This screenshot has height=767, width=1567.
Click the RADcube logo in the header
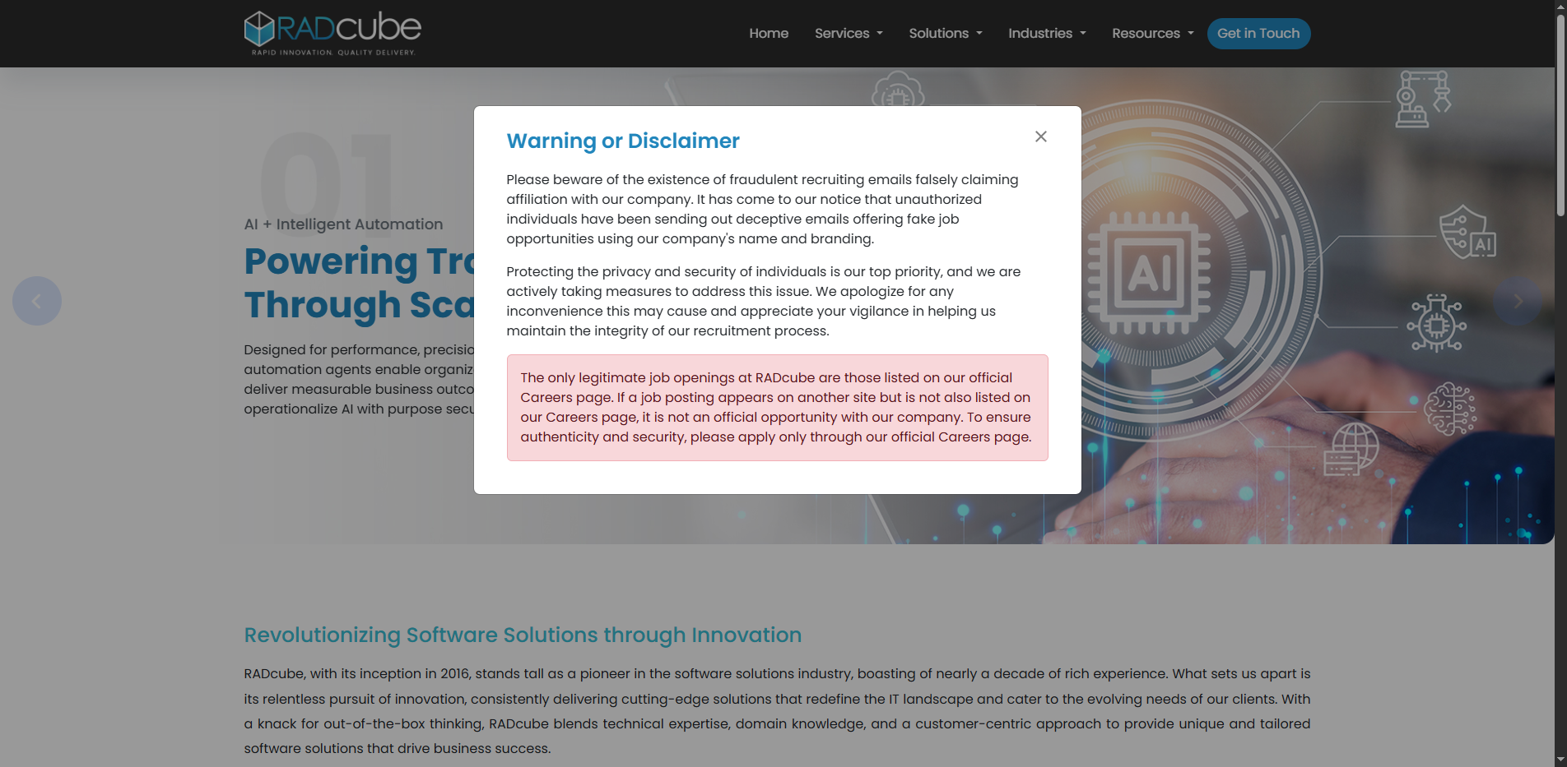click(x=332, y=33)
